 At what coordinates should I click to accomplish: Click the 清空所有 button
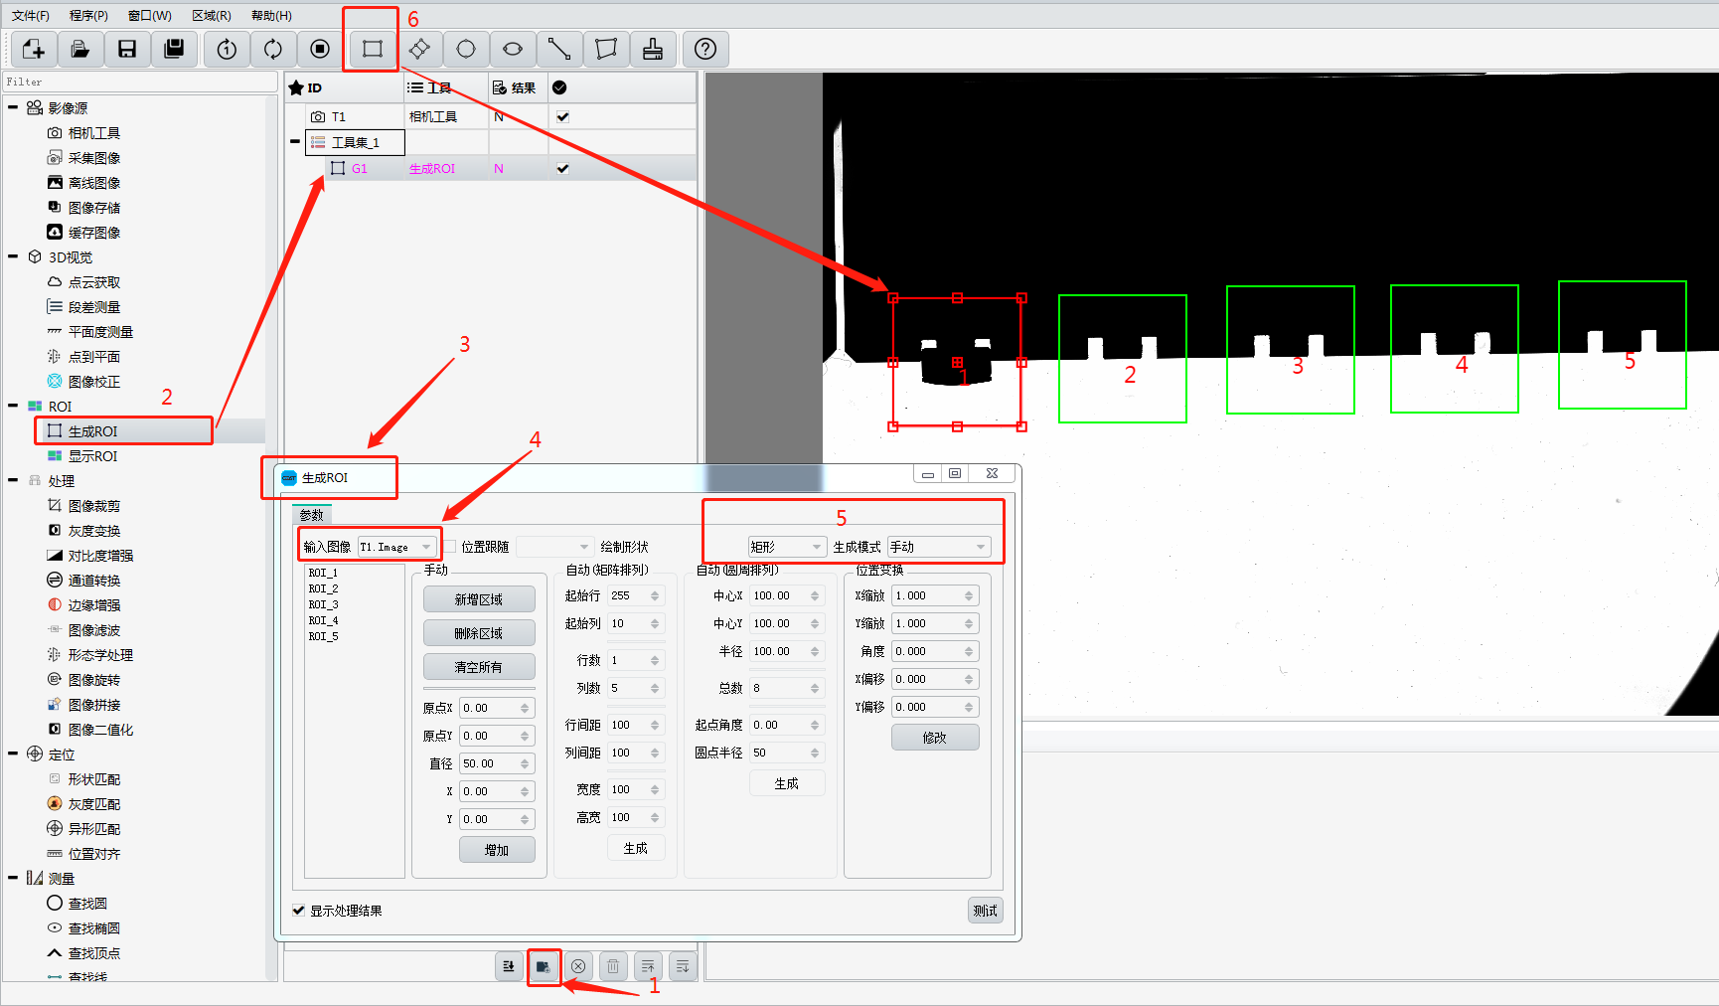[x=479, y=667]
